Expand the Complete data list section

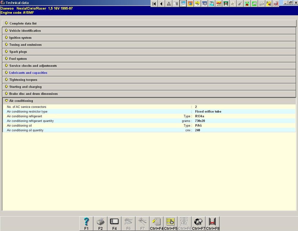click(x=149, y=23)
